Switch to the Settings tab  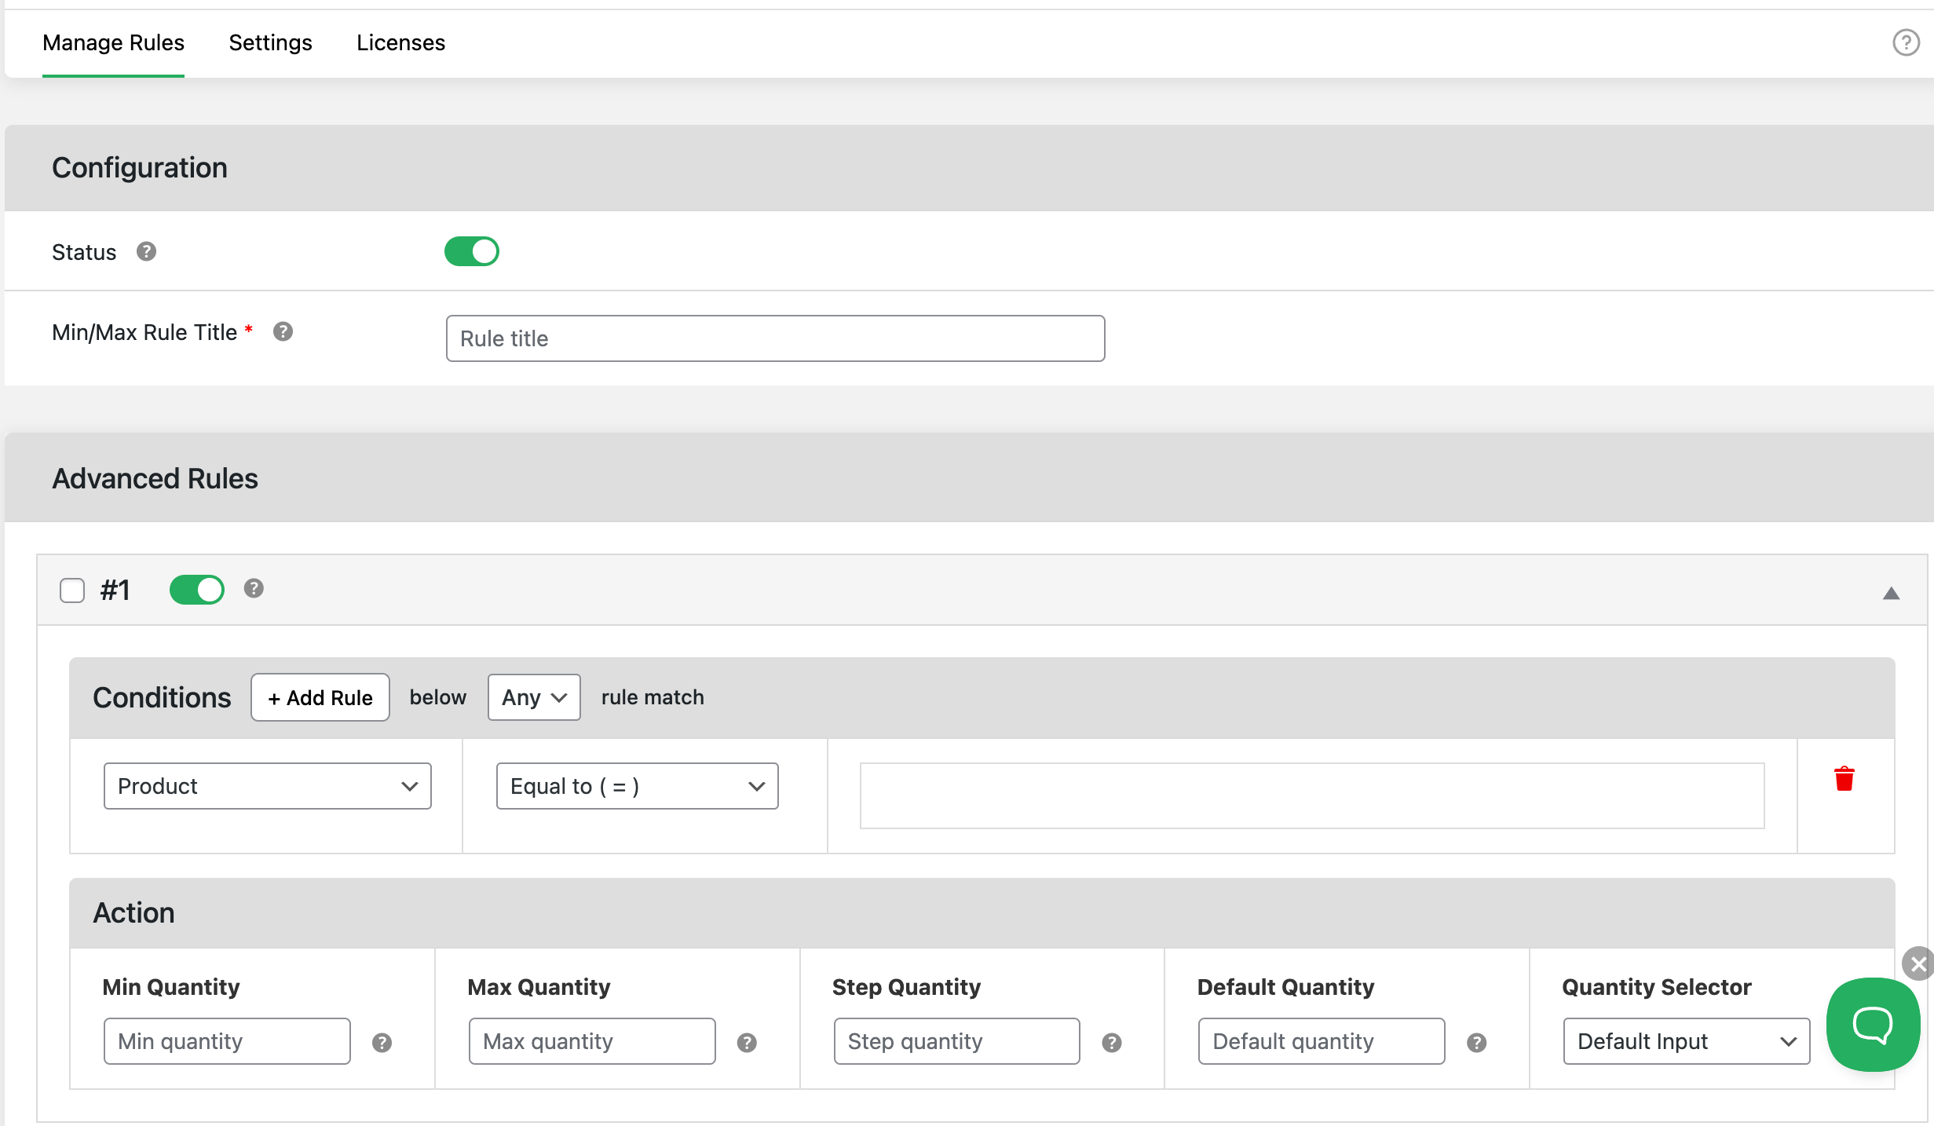tap(270, 42)
